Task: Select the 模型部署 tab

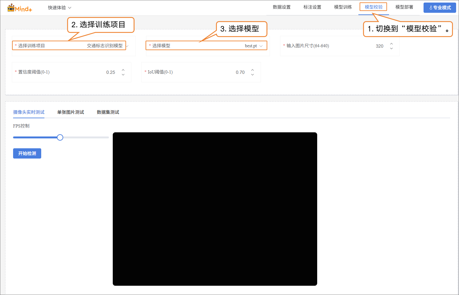Action: point(404,7)
